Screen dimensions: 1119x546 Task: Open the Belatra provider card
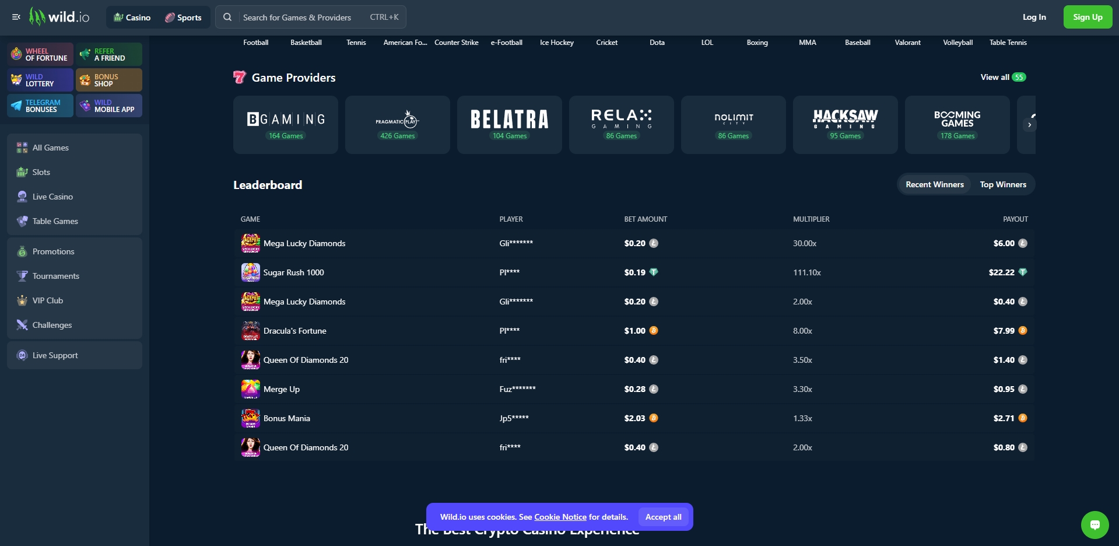510,125
